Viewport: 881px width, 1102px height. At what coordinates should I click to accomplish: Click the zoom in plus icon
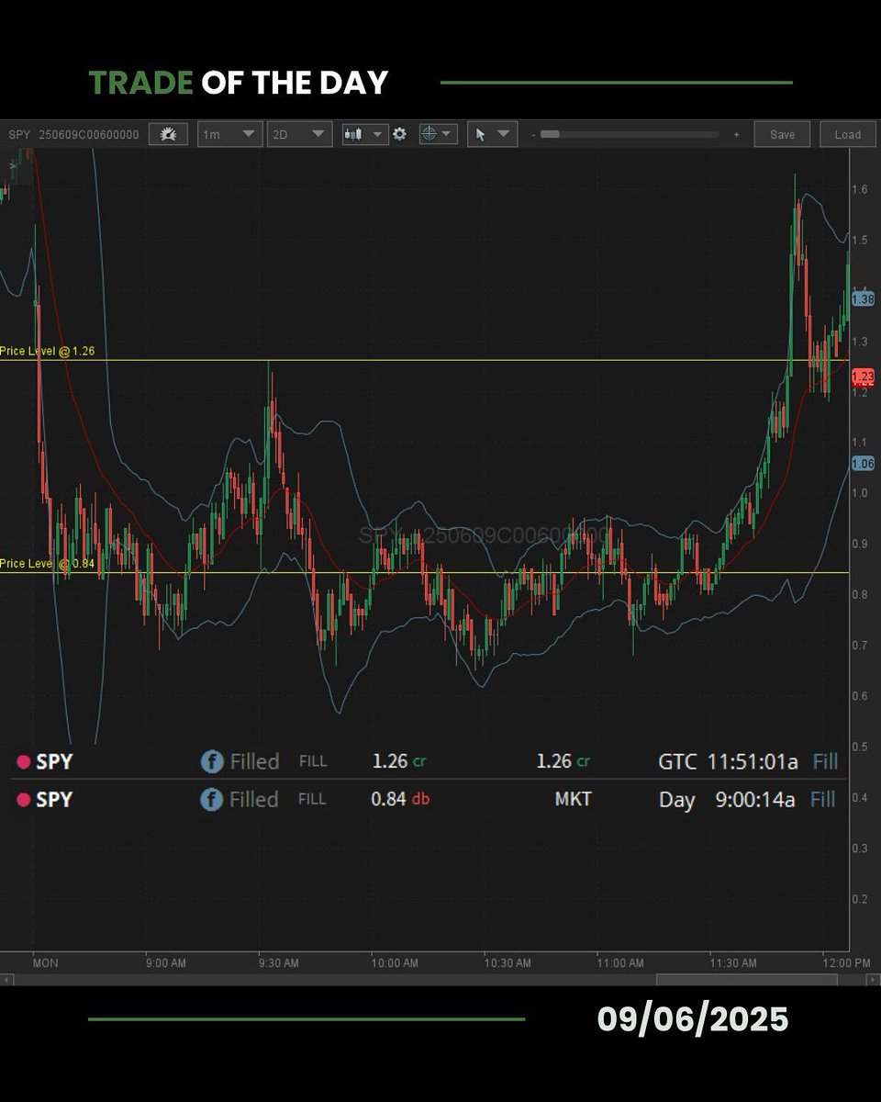[x=736, y=135]
